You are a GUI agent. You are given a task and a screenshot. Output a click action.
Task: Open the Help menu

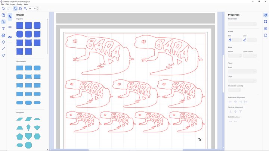coord(26,4)
